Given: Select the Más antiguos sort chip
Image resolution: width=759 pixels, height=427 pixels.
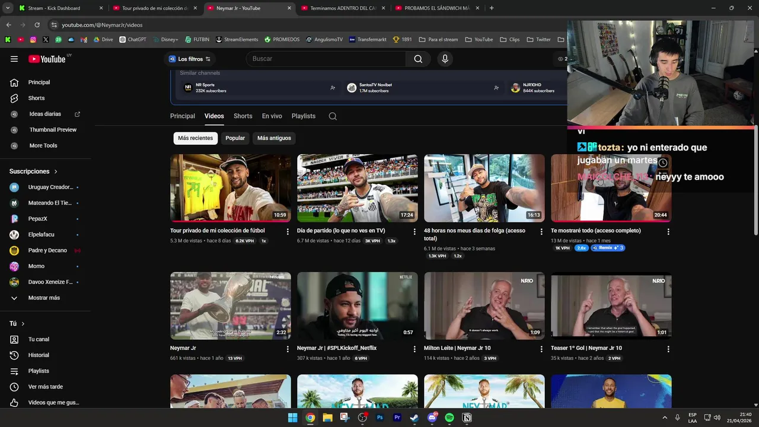Looking at the screenshot, I should pos(274,138).
